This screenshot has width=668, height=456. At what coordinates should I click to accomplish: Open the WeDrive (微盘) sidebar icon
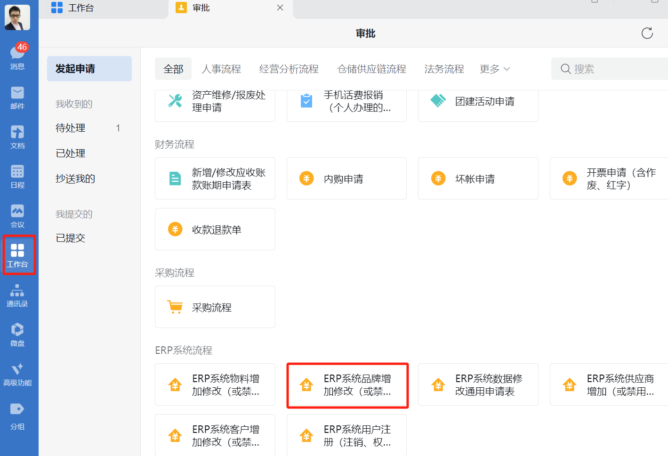point(17,335)
